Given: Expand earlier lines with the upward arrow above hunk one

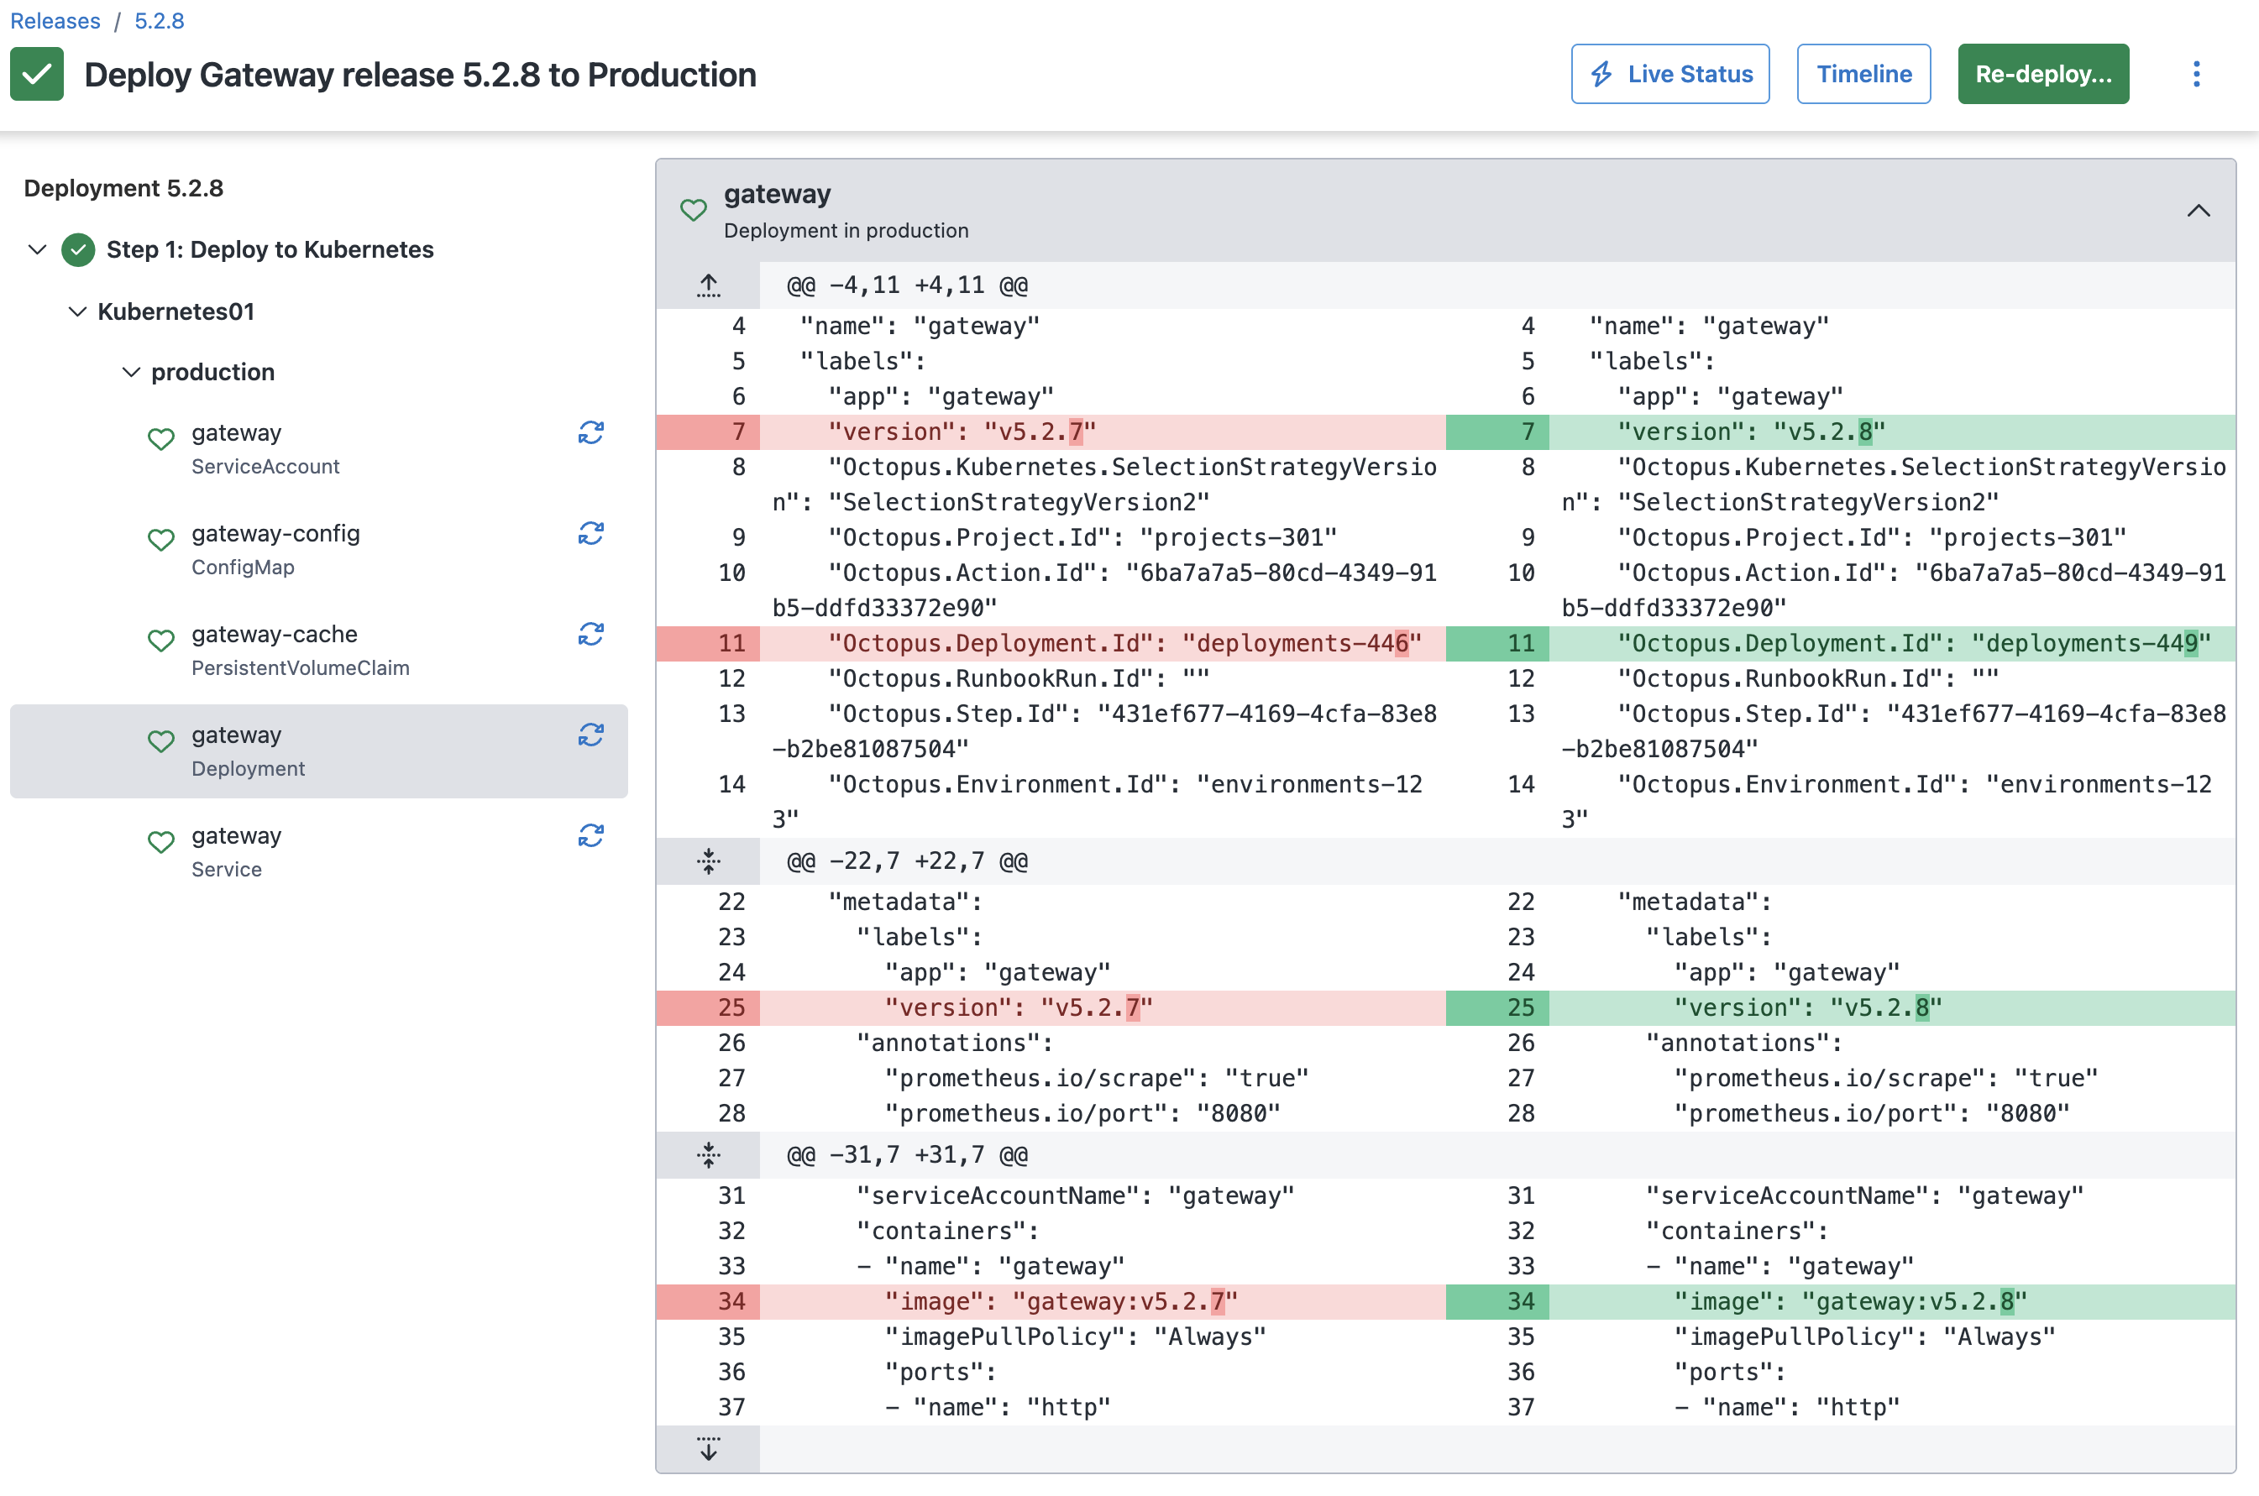Looking at the screenshot, I should 708,284.
